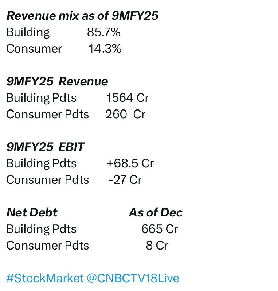278x291 pixels.
Task: Click the Building 85.7% value
Action: click(103, 32)
